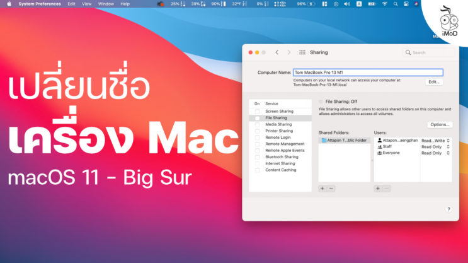Click the forward arrow in the toolbar

(x=288, y=52)
